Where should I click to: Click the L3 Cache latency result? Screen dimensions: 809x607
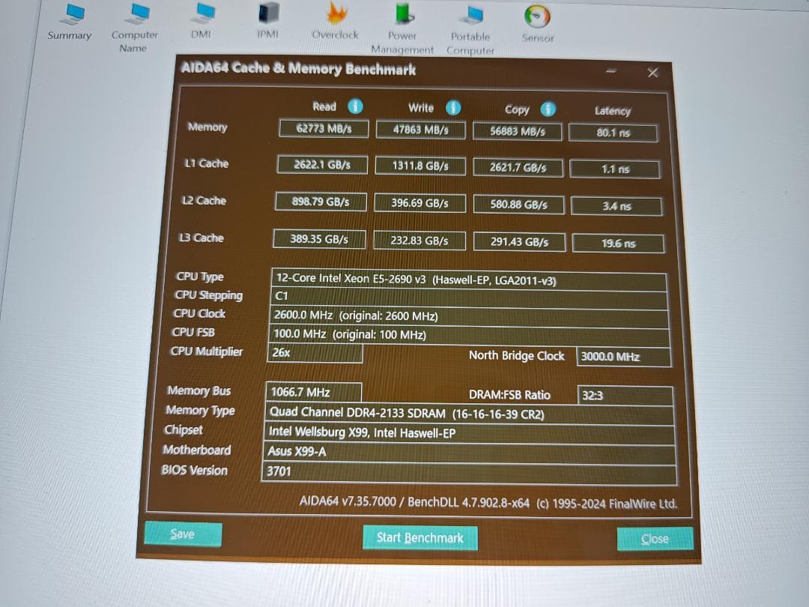pyautogui.click(x=618, y=243)
